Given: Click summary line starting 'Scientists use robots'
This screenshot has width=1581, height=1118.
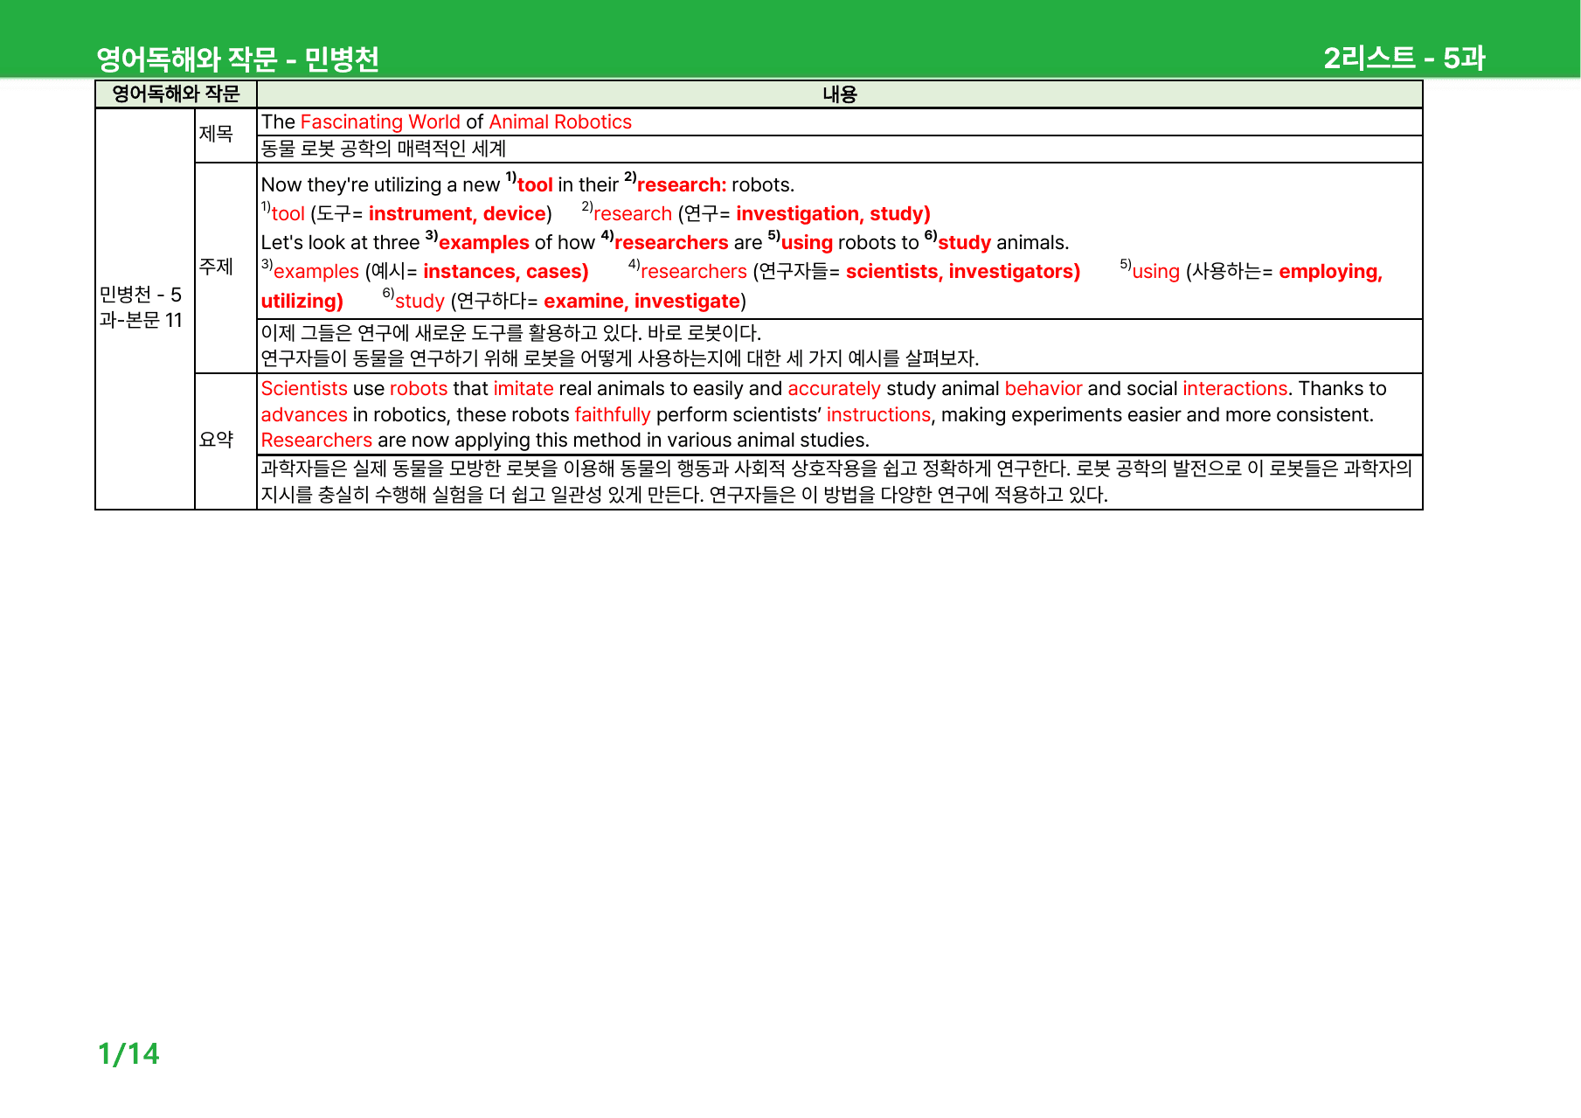Looking at the screenshot, I should [824, 388].
